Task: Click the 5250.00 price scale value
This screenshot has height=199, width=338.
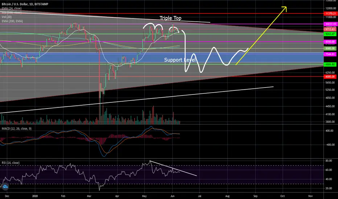Action: [x=330, y=90]
